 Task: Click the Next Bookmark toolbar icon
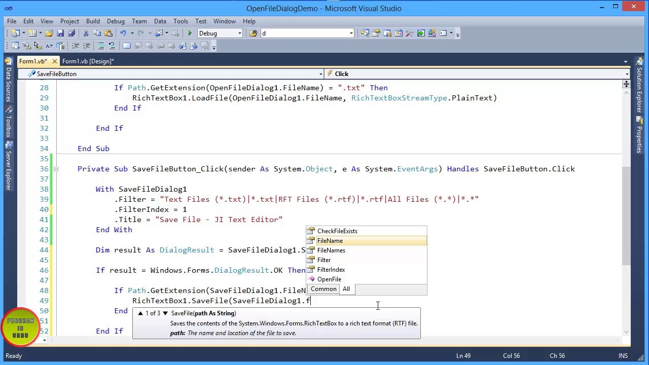149,46
